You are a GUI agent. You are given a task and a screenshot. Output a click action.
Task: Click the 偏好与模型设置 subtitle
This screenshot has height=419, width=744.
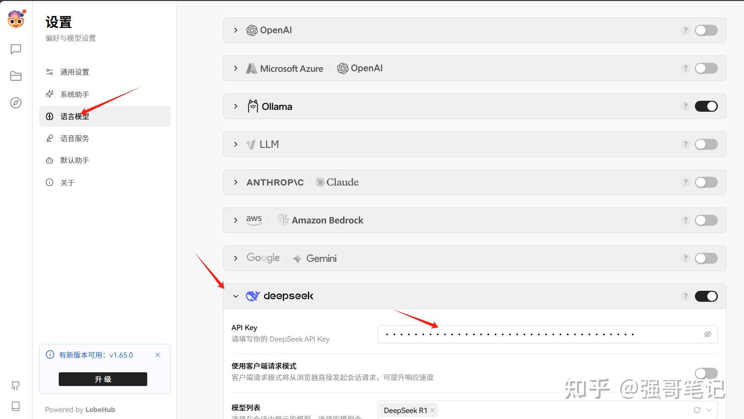click(71, 38)
